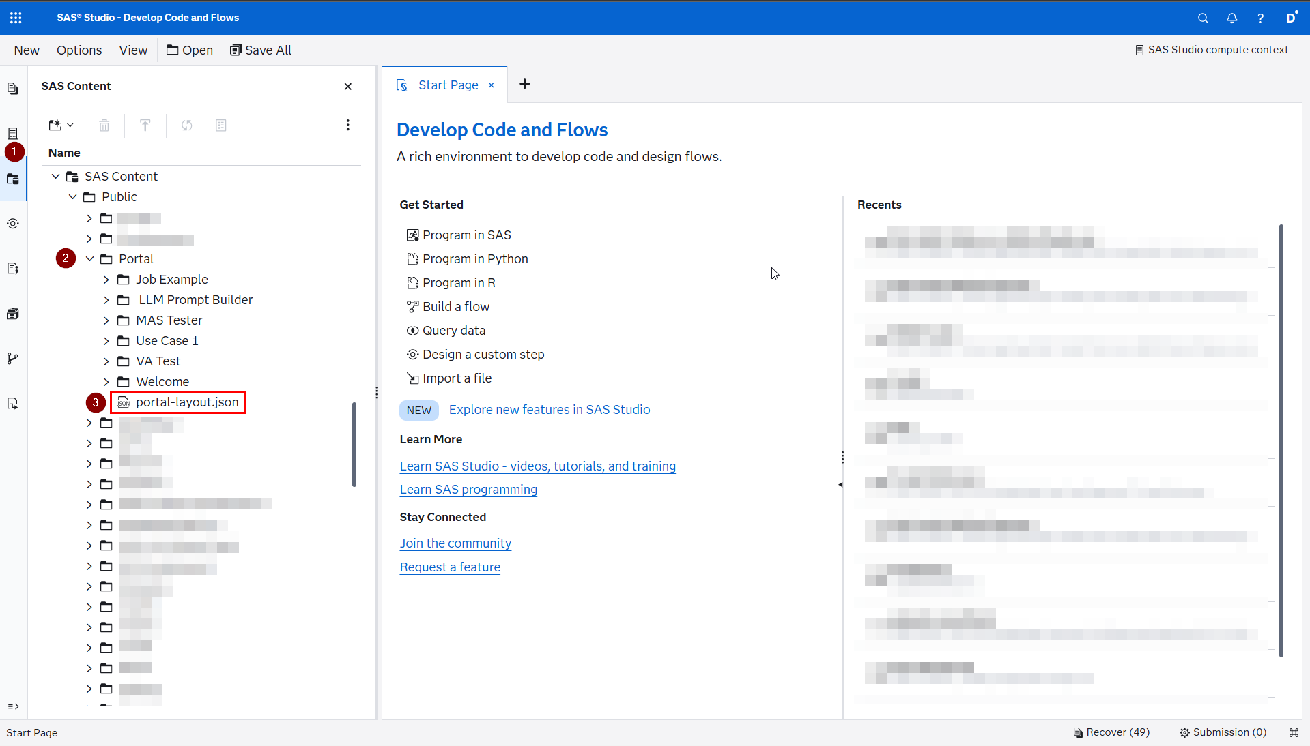Viewport: 1310px width, 746px height.
Task: Click the Recents list scrollbar
Action: click(x=1281, y=441)
